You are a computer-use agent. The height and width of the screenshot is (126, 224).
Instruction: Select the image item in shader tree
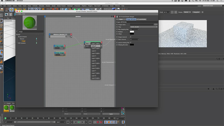tap(24, 41)
